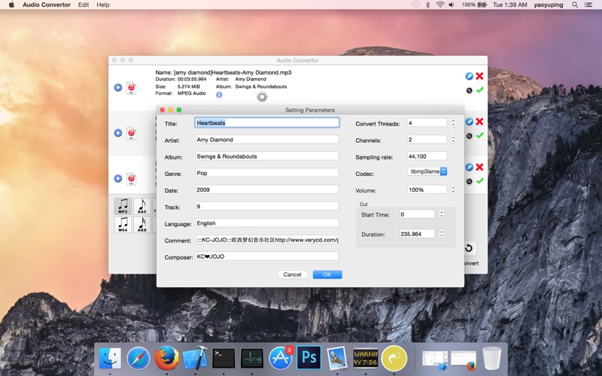
Task: Click the Wi-Fi status icon
Action: point(440,5)
